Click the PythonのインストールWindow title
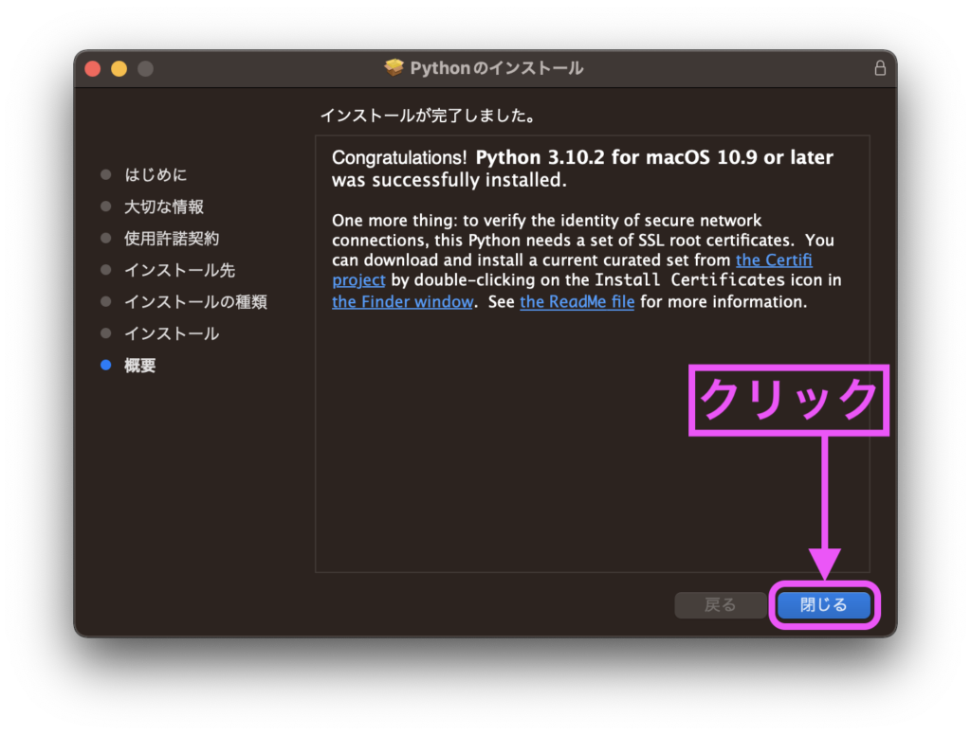 coord(497,68)
